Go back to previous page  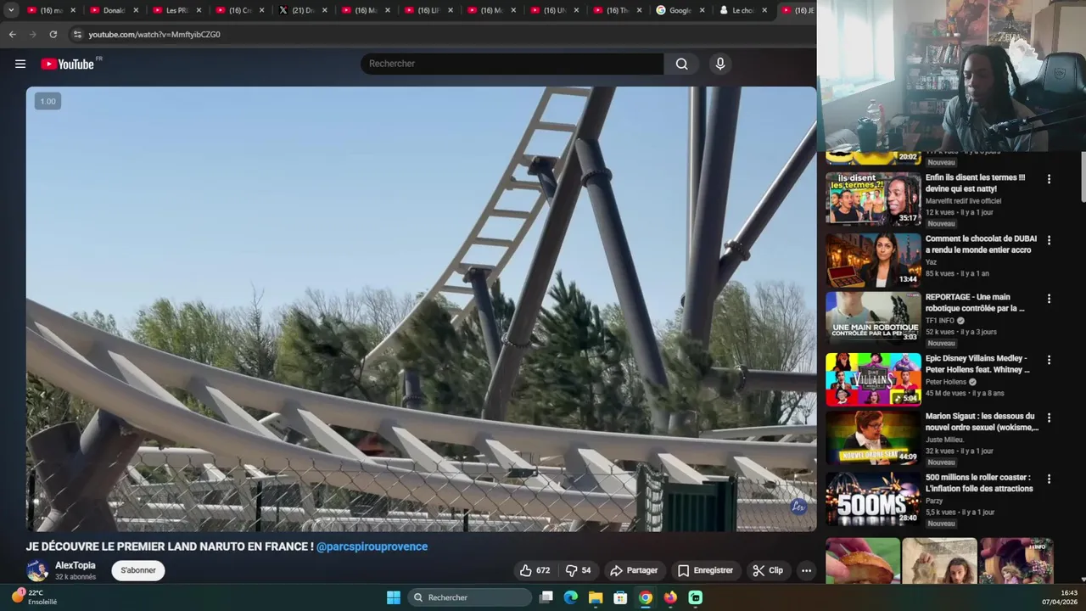click(12, 35)
